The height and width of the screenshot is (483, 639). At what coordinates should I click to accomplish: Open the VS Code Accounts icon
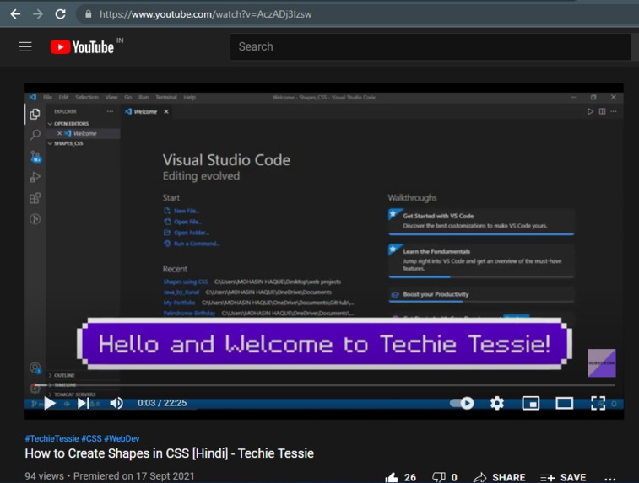click(x=35, y=368)
